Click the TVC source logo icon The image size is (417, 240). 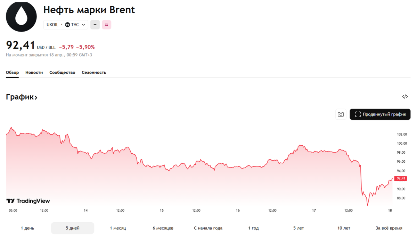[x=67, y=25]
